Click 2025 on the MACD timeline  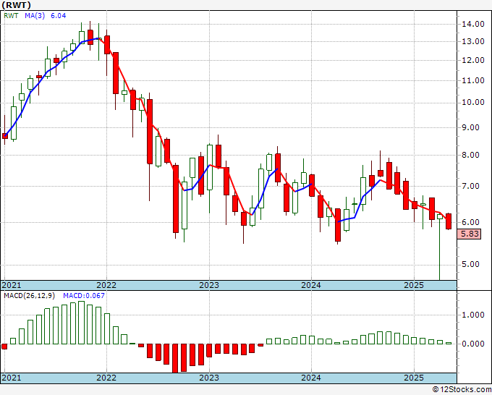(x=414, y=378)
